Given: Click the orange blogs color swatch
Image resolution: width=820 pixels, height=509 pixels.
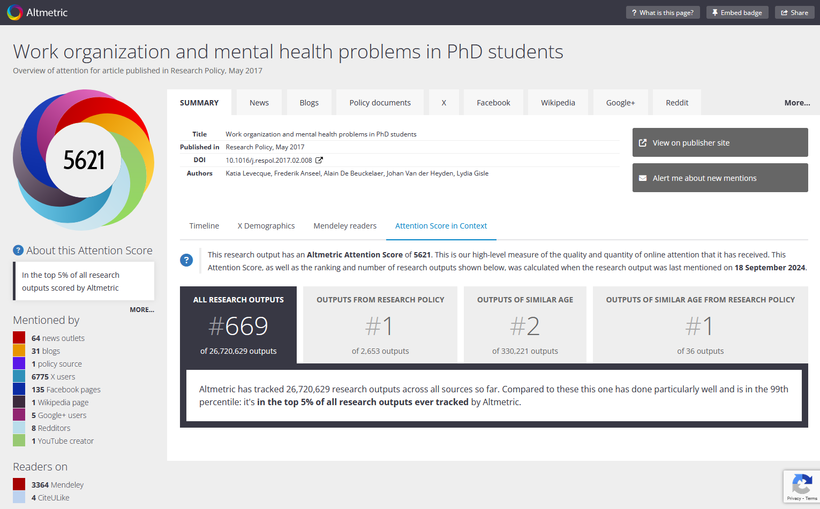Looking at the screenshot, I should [x=19, y=351].
